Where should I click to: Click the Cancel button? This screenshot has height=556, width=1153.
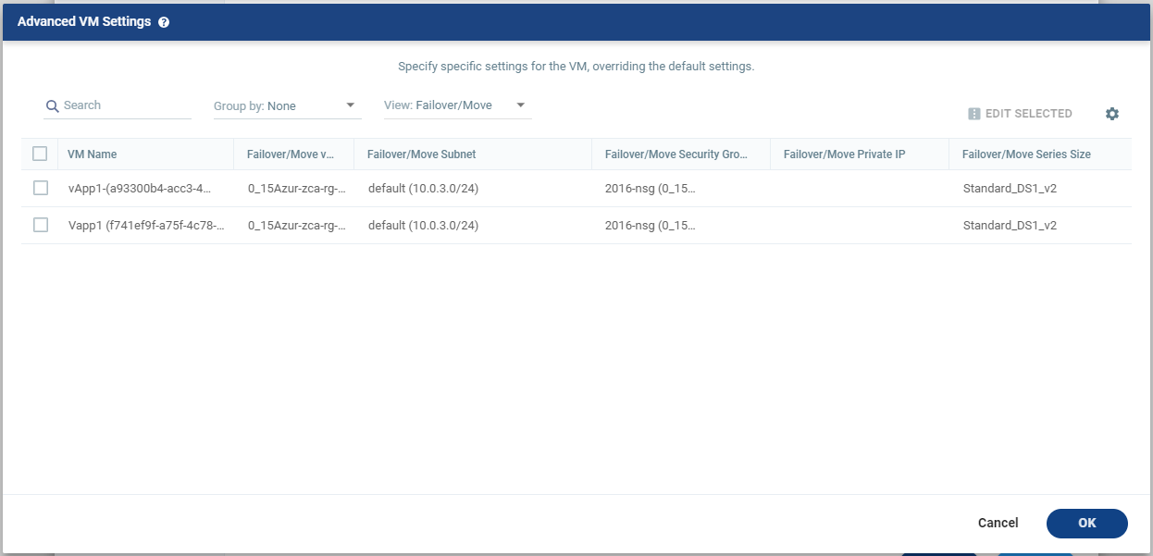pos(998,523)
